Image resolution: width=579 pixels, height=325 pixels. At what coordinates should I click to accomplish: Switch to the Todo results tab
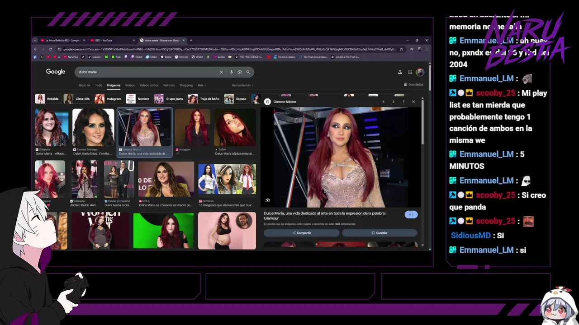(x=98, y=85)
